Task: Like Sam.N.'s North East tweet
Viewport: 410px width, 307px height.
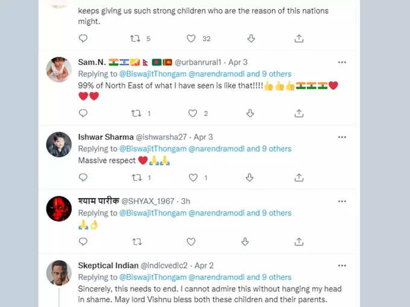Action: 192,113
